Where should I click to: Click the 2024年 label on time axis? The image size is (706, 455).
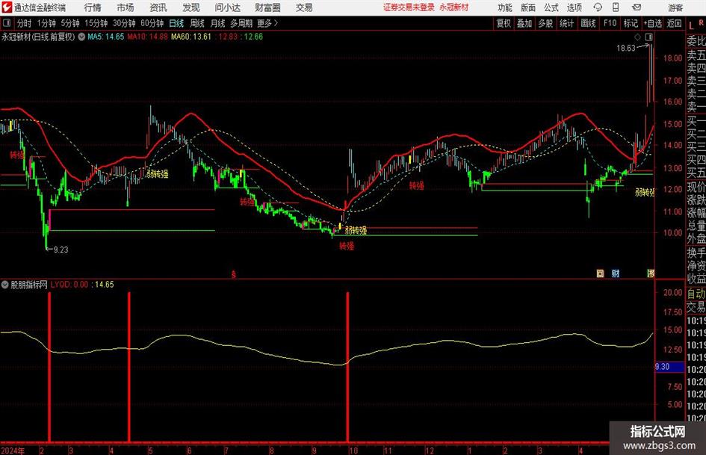click(x=13, y=451)
